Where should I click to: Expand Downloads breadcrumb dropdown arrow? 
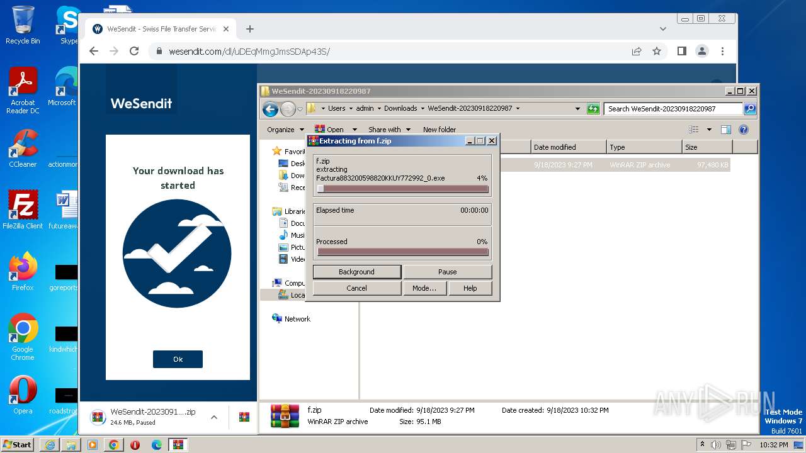pyautogui.click(x=423, y=108)
